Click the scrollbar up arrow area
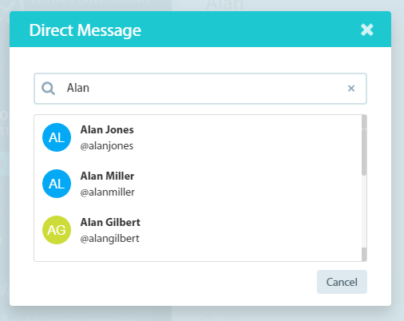Viewport: 404px width, 321px height. coord(364,122)
